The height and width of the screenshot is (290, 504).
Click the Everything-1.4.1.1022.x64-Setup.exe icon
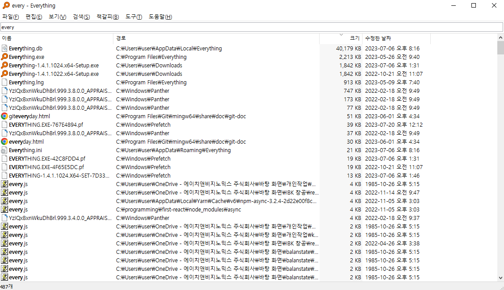click(x=4, y=74)
